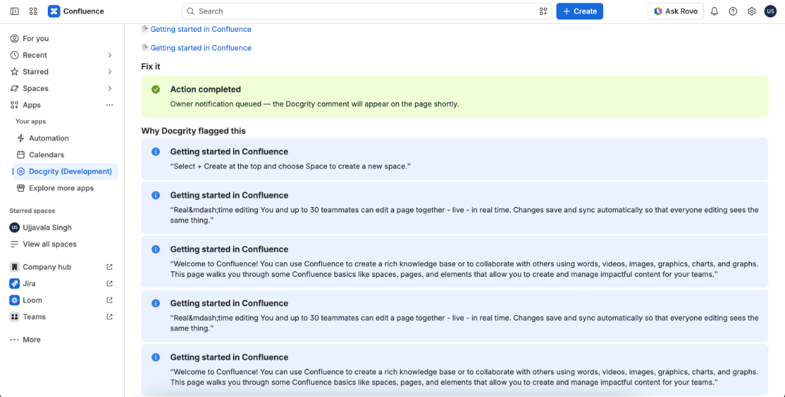Viewport: 785px width, 397px height.
Task: Open the US profile avatar
Action: [x=770, y=11]
